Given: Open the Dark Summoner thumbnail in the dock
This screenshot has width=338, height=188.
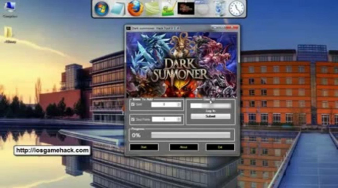Looking at the screenshot, I should click(x=186, y=8).
